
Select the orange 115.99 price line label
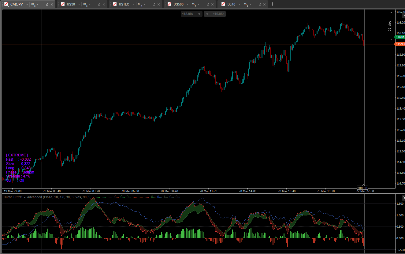click(x=400, y=44)
